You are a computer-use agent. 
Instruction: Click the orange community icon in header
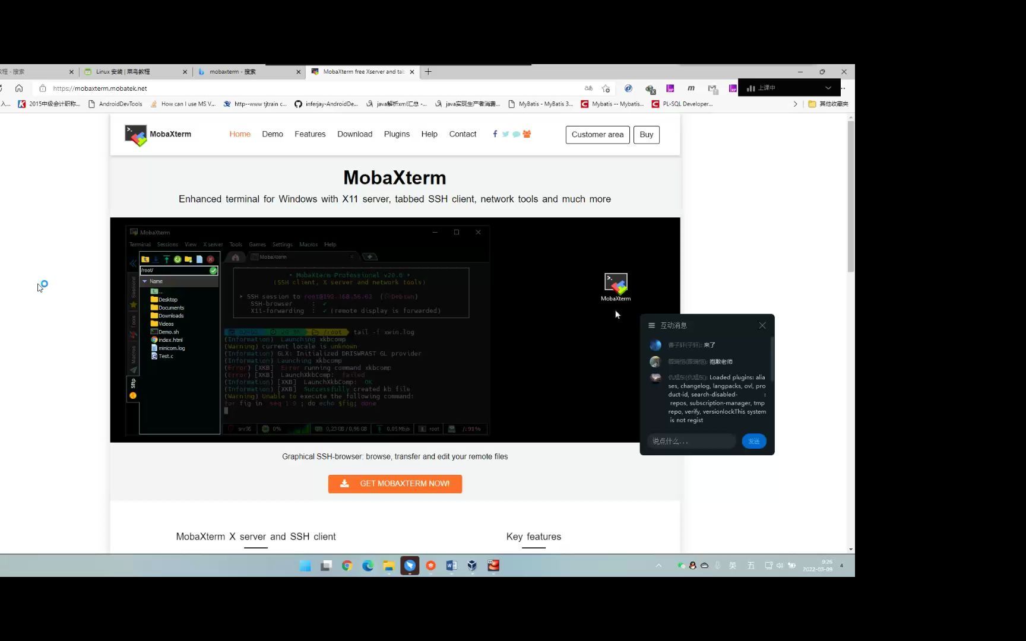pos(527,134)
